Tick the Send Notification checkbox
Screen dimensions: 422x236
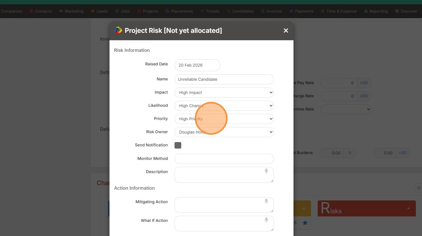pyautogui.click(x=178, y=145)
